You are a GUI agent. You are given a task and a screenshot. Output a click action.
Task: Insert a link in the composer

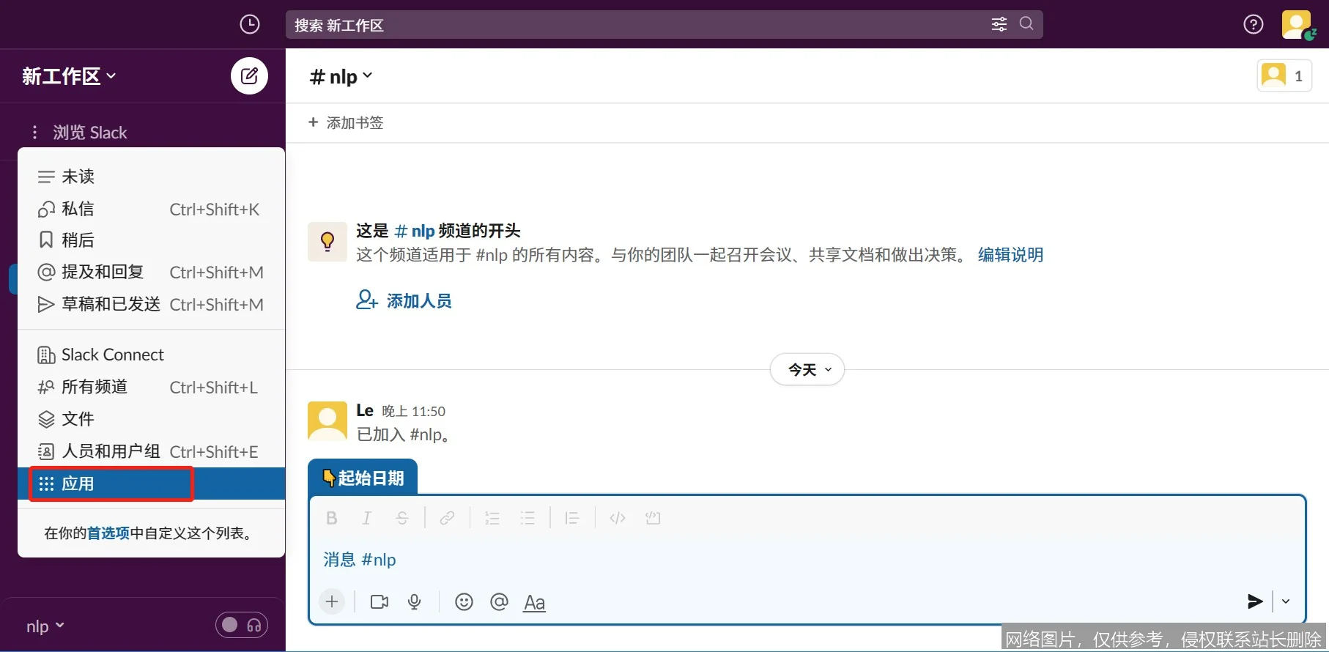[447, 518]
